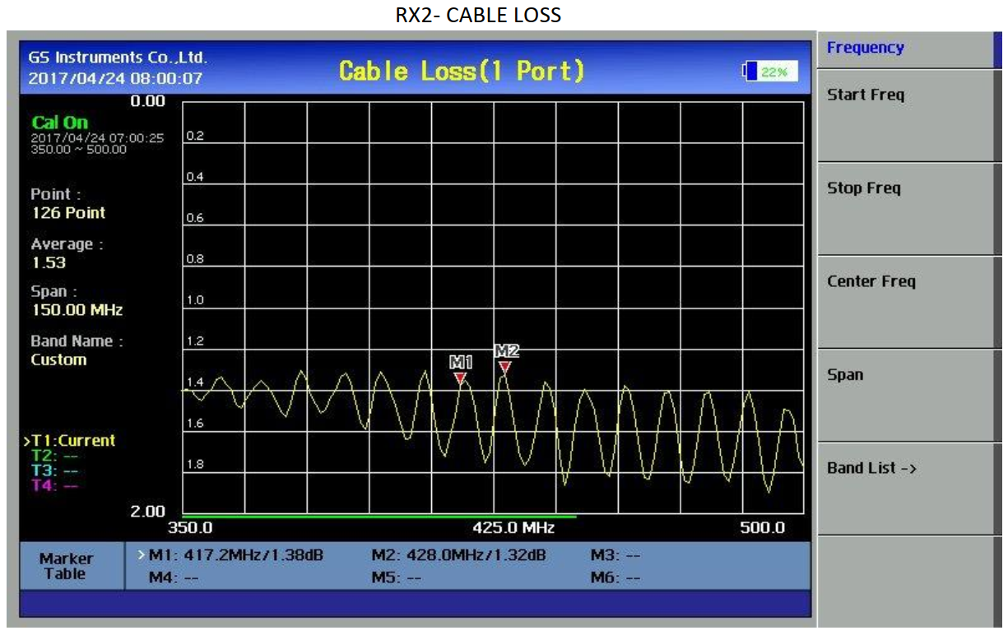Tap the Span softkey

coord(904,395)
